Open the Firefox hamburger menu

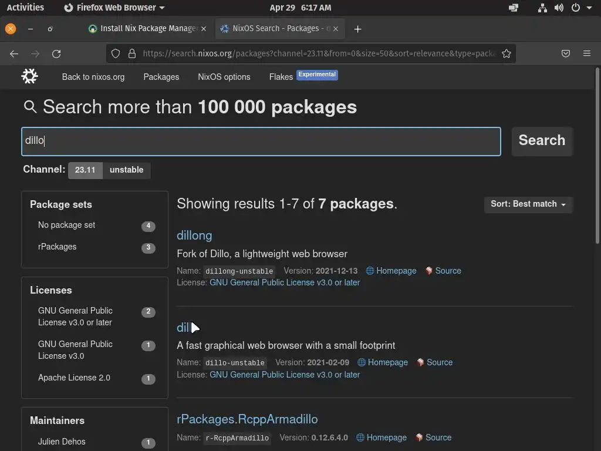click(x=587, y=53)
